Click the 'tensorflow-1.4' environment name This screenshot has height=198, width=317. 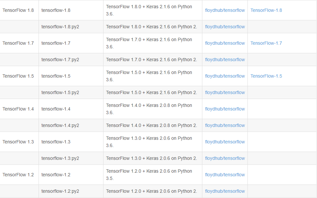(56, 109)
